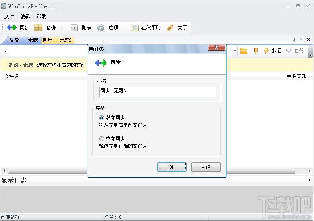Viewport: 314px width, 221px height.
Task: Select two-way sync (双向同步) radio
Action: 102,118
